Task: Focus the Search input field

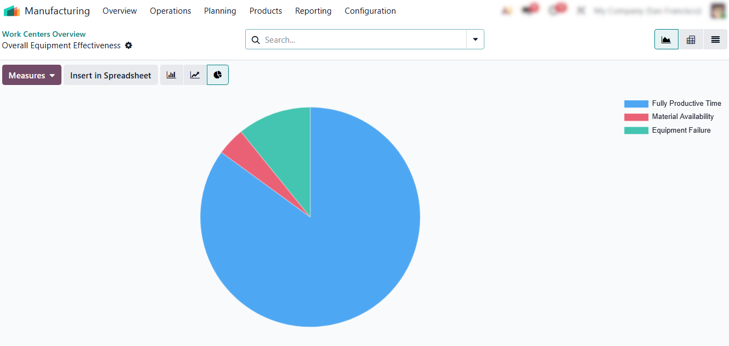Action: (363, 39)
